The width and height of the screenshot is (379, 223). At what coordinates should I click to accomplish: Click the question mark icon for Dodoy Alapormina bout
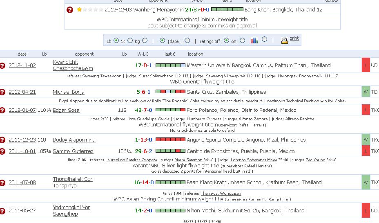[x=2, y=140]
